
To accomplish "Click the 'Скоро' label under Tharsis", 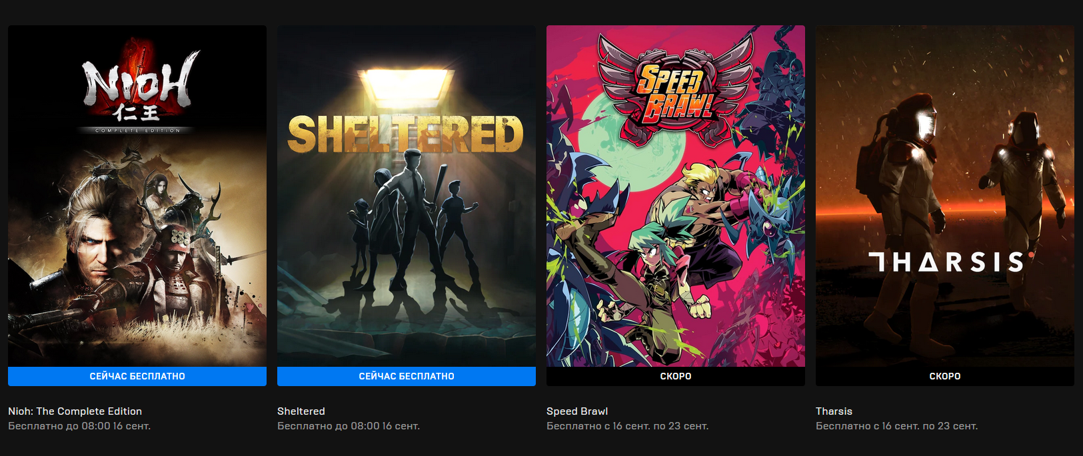I will pos(945,376).
